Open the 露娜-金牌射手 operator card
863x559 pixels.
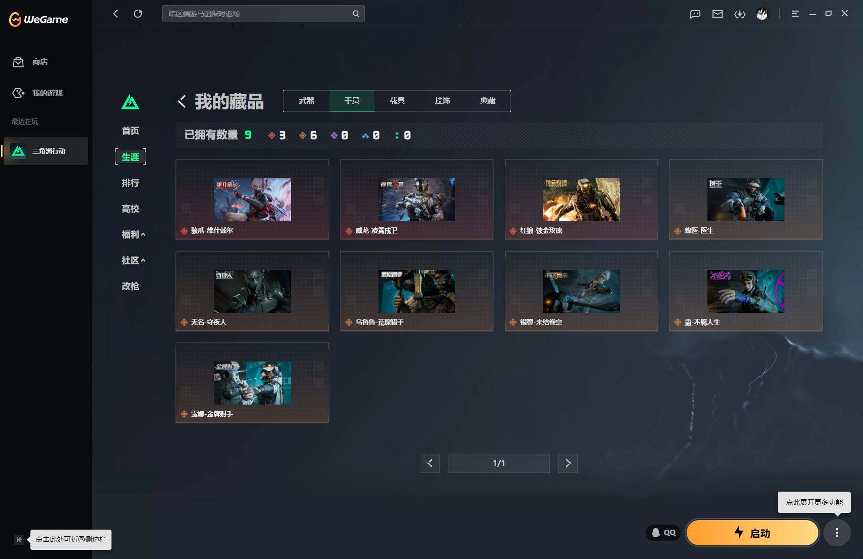[x=252, y=383]
